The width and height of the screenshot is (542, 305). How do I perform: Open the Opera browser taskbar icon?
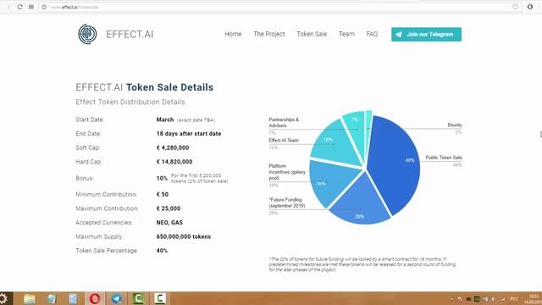[x=95, y=298]
